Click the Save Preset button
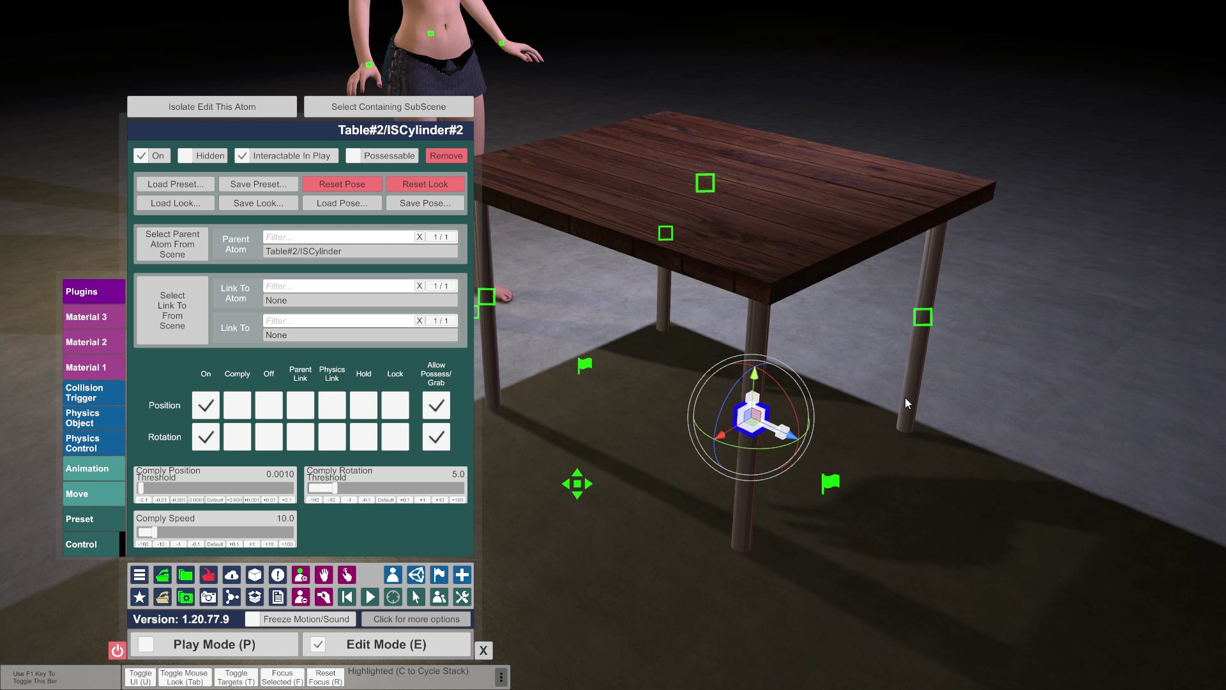 (x=259, y=183)
